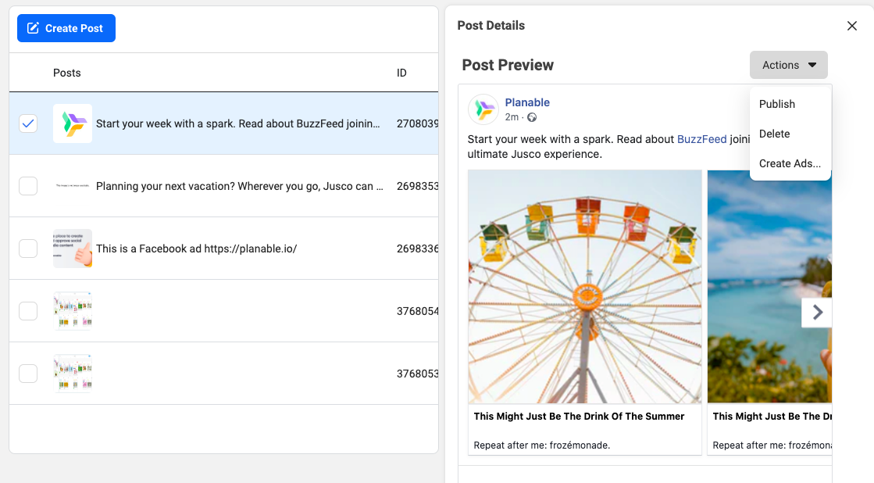This screenshot has width=874, height=483.
Task: Click the Create Post button
Action: click(66, 28)
